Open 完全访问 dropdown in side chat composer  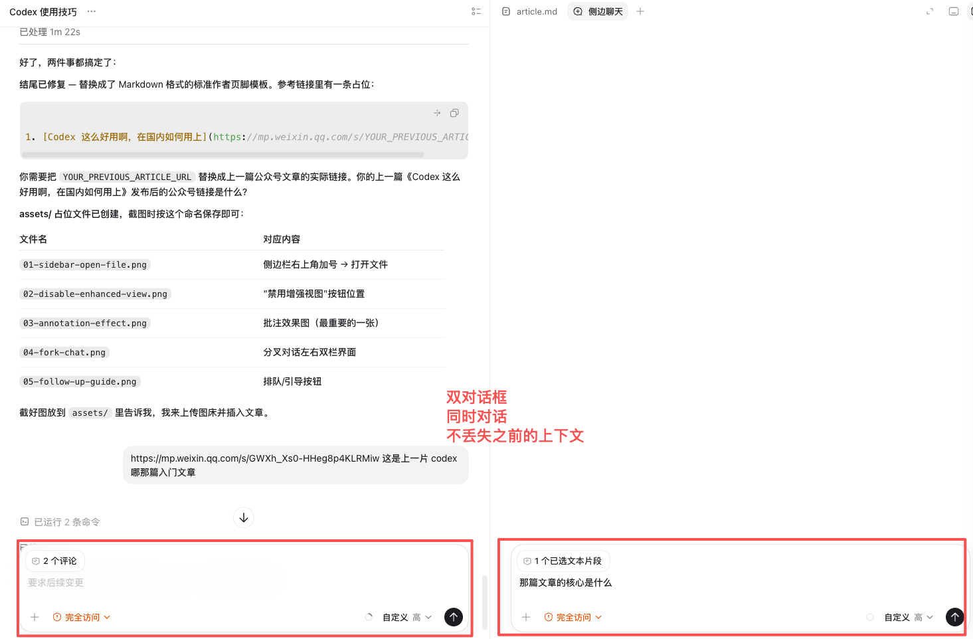point(573,617)
